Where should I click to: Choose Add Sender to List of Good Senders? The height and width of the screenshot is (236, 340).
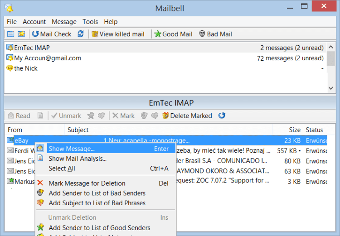click(x=106, y=228)
